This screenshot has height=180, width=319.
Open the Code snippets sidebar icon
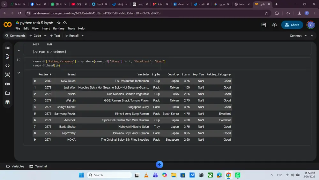pos(8,66)
